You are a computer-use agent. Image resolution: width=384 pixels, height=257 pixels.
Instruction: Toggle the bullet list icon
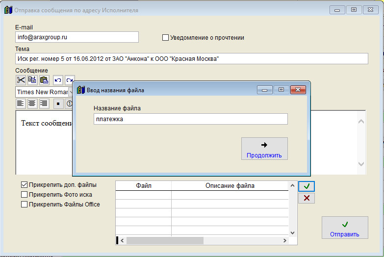(58, 103)
